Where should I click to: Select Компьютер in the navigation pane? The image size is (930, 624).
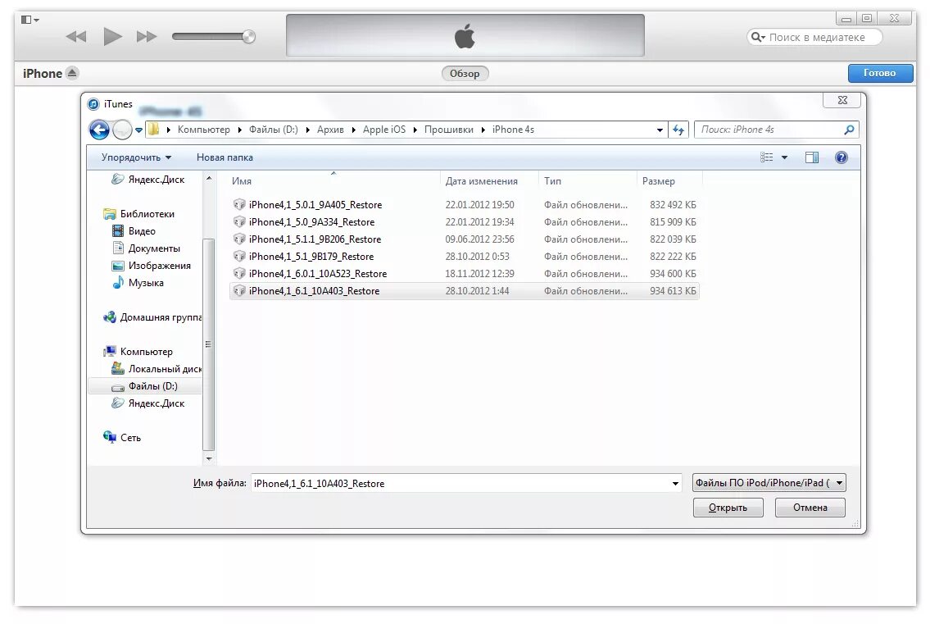click(138, 352)
